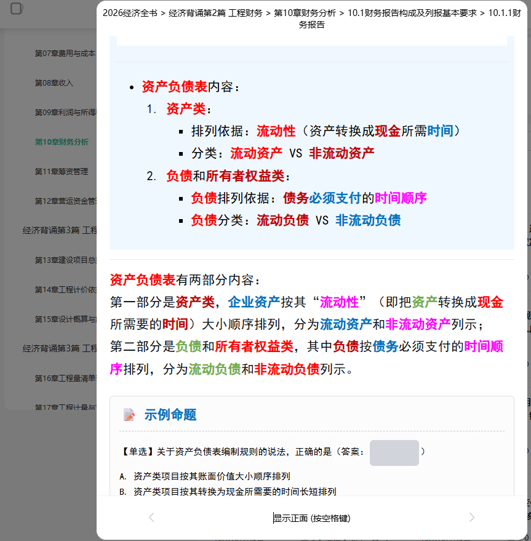The width and height of the screenshot is (531, 541).
Task: Open 第16章工程量清单 chapter in sidebar
Action: click(x=66, y=378)
